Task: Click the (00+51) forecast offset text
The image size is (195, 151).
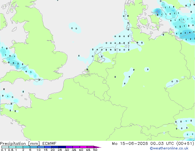Action: 185,144
